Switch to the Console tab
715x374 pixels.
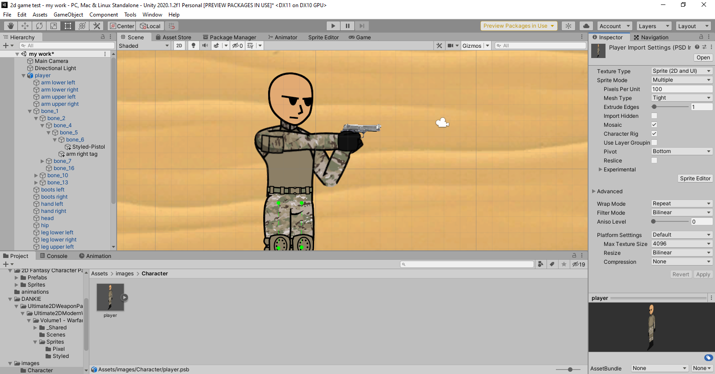(54, 256)
